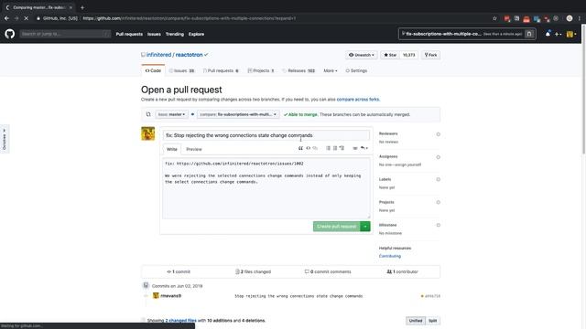
Task: Open the notifications bell
Action: coord(548,34)
